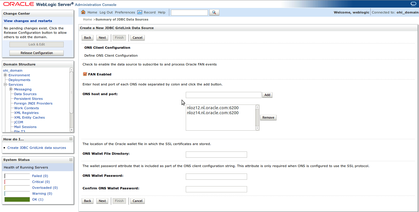Open jCOM tree item

point(19,122)
